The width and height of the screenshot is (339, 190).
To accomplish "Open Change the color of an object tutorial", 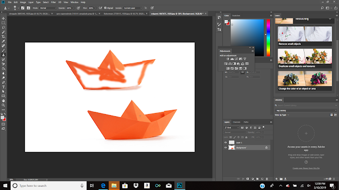I will (x=305, y=81).
